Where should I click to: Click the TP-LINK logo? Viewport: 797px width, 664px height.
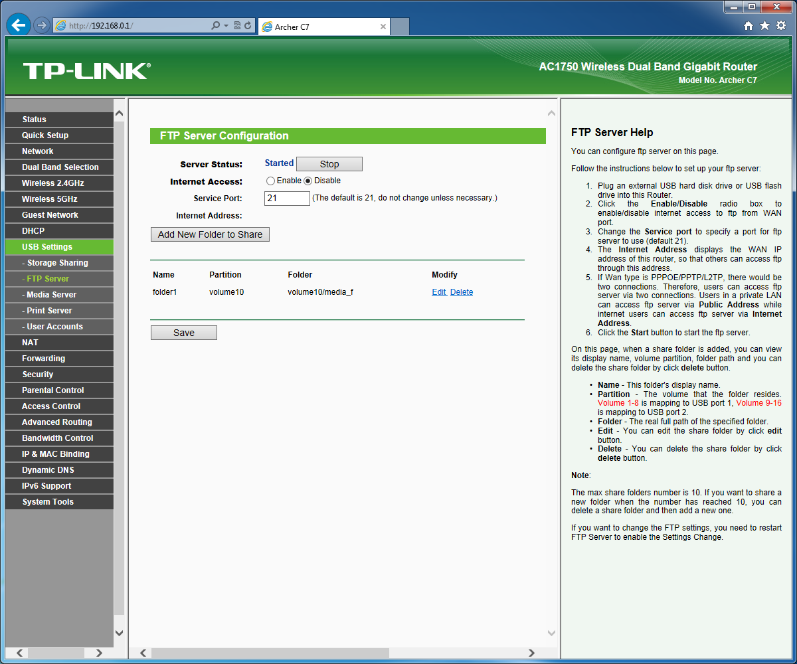point(87,71)
